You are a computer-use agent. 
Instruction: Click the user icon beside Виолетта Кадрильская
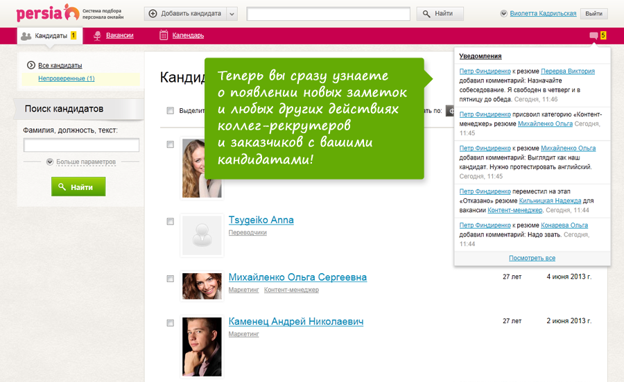point(503,13)
